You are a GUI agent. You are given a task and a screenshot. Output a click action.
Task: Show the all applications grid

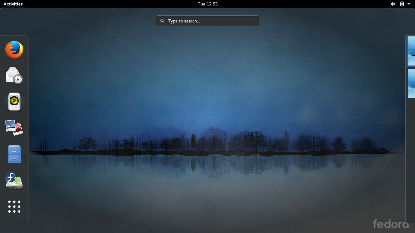coord(14,207)
